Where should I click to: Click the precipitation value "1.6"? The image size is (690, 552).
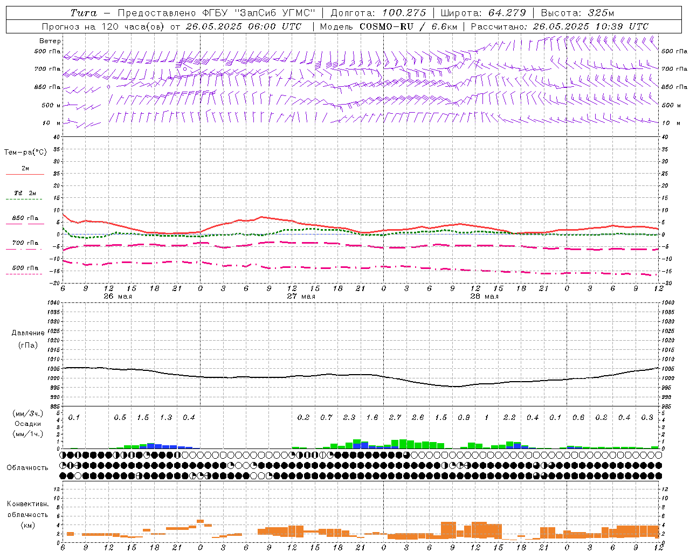pos(372,418)
